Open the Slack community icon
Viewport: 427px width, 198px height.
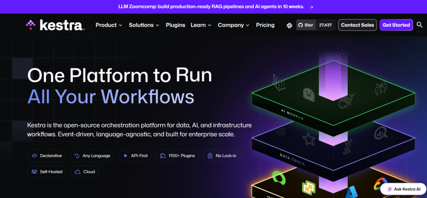point(289,25)
